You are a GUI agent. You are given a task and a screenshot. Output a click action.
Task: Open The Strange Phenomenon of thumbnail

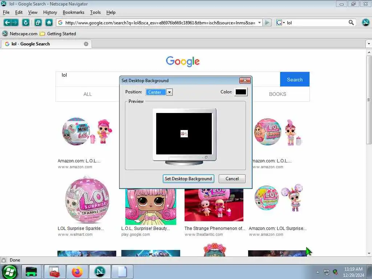pyautogui.click(x=214, y=205)
